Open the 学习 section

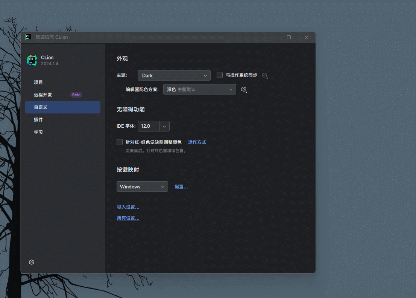pyautogui.click(x=38, y=132)
